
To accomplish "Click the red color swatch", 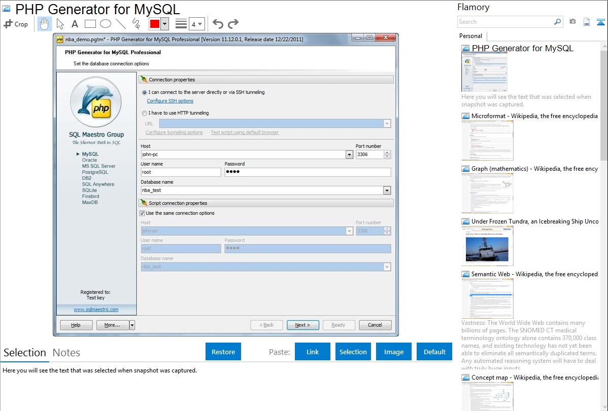I will 155,24.
